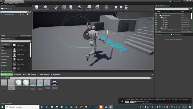The image size is (193, 109).
Task: Click the Levels search magnifier icon
Action: pyautogui.click(x=28, y=12)
